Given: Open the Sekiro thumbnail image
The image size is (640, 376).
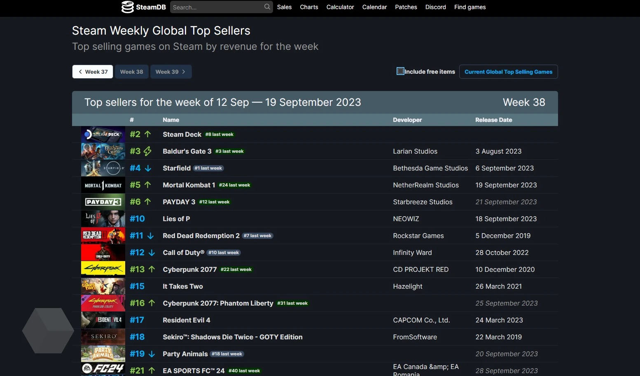Looking at the screenshot, I should (x=103, y=337).
